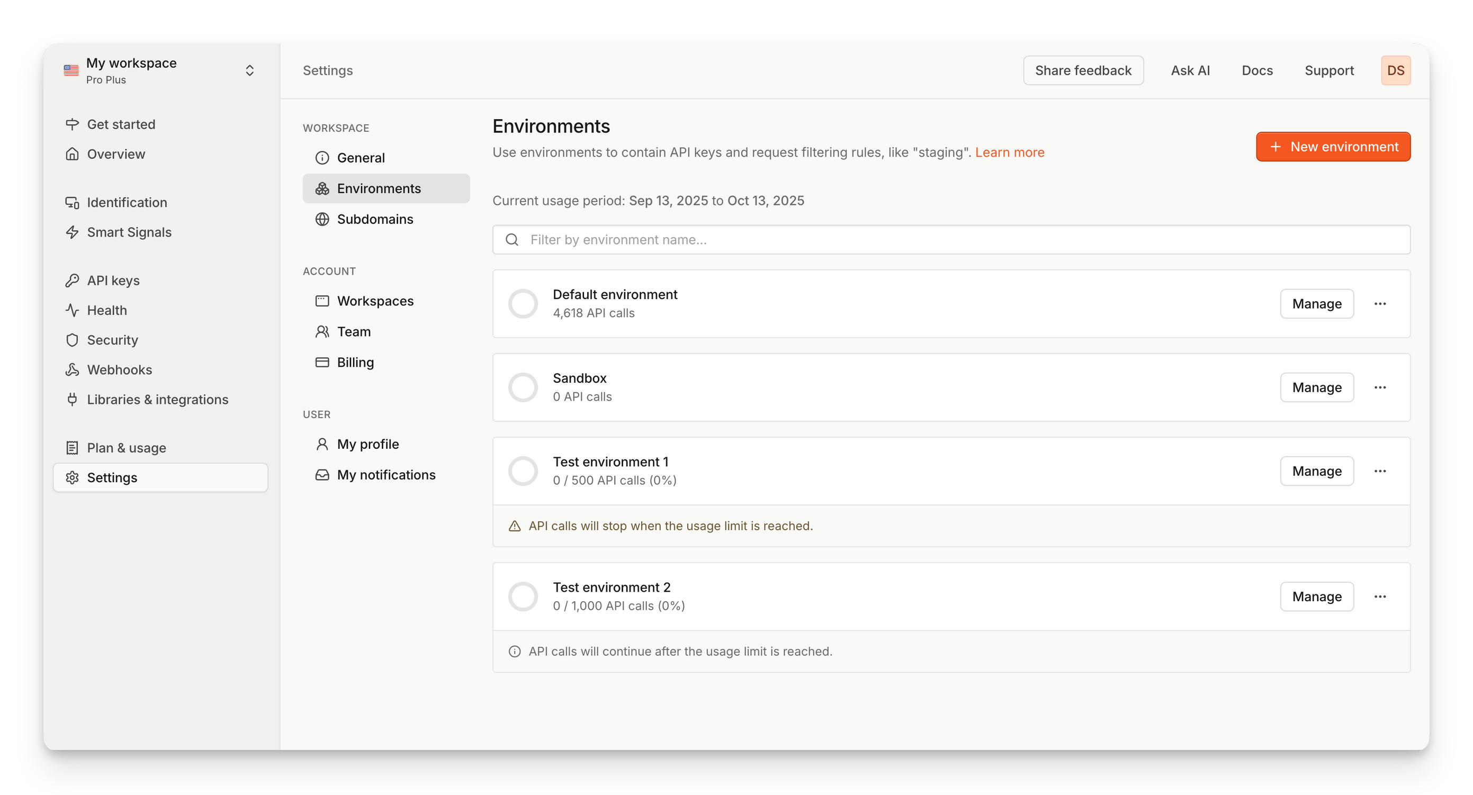Create a New environment

tap(1333, 147)
